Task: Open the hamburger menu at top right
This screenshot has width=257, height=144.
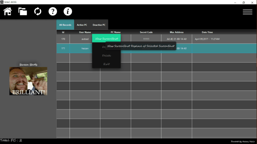Action: coord(248,12)
